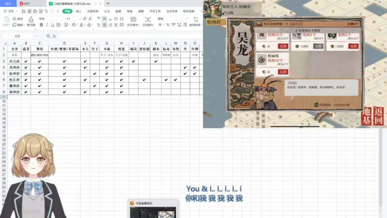The height and width of the screenshot is (218, 387).
Task: Activate the Format Painter brush
Action: [x=31, y=19]
